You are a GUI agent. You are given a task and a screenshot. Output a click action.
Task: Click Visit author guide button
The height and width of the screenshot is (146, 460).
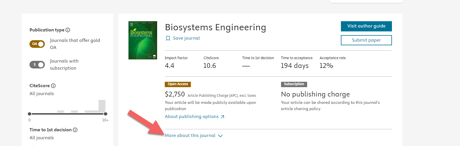(366, 26)
